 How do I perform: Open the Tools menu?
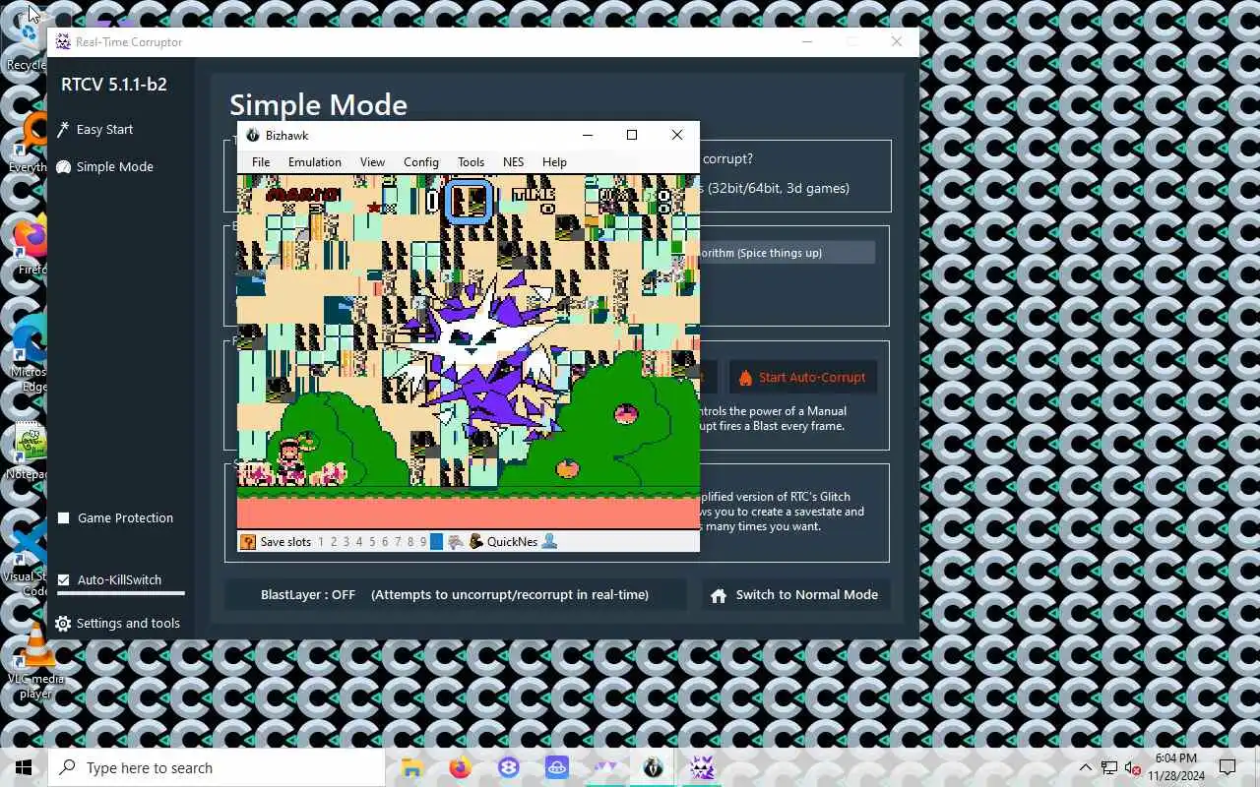pos(471,162)
